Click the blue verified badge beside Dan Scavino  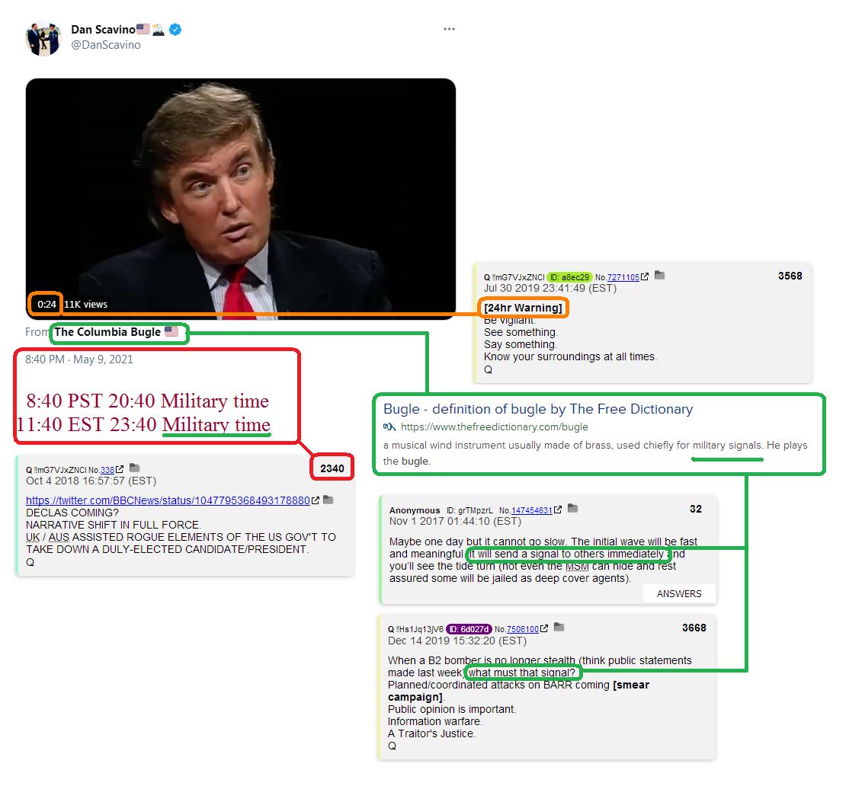click(175, 29)
